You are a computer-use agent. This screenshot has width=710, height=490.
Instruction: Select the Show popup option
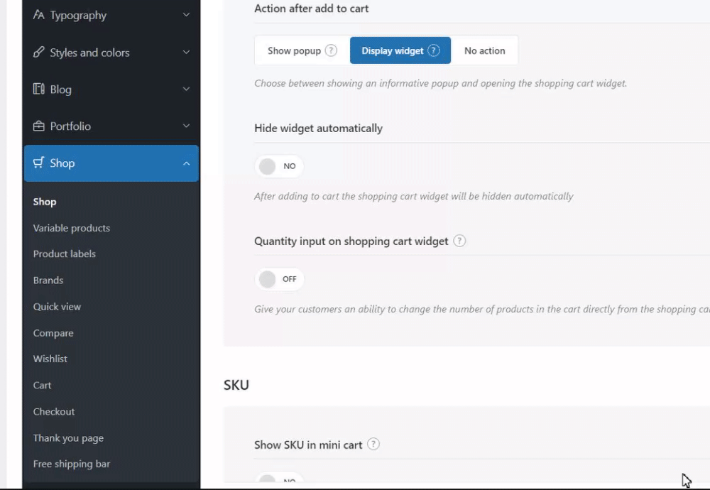[x=294, y=51]
